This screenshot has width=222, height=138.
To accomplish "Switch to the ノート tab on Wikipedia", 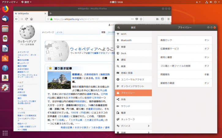I will (x=59, y=32).
